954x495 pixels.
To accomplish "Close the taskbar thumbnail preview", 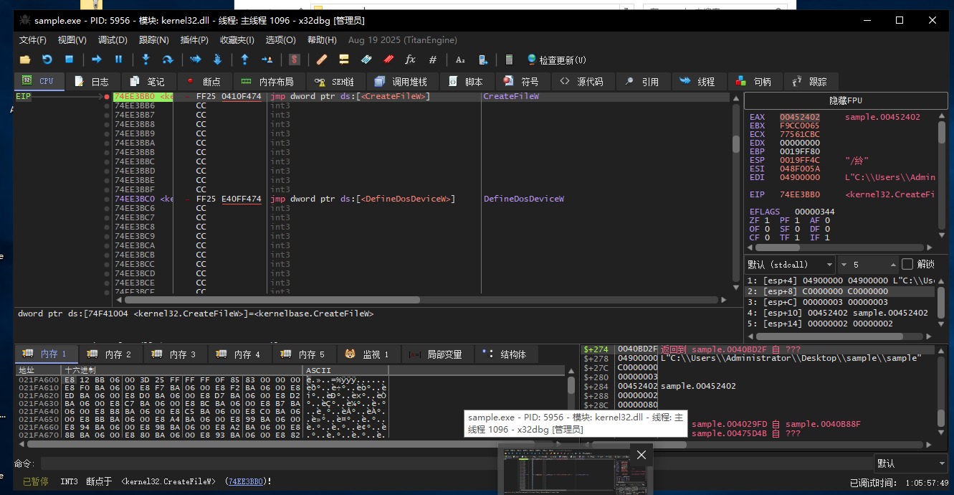I will pyautogui.click(x=641, y=455).
